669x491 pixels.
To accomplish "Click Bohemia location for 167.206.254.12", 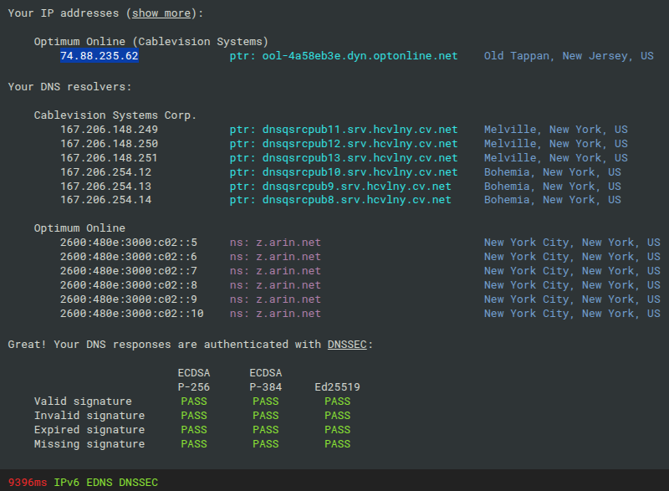I will [553, 172].
